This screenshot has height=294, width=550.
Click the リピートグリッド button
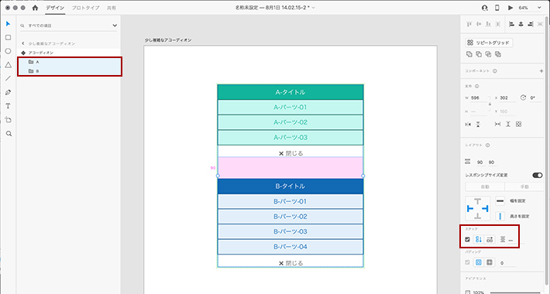(x=489, y=43)
